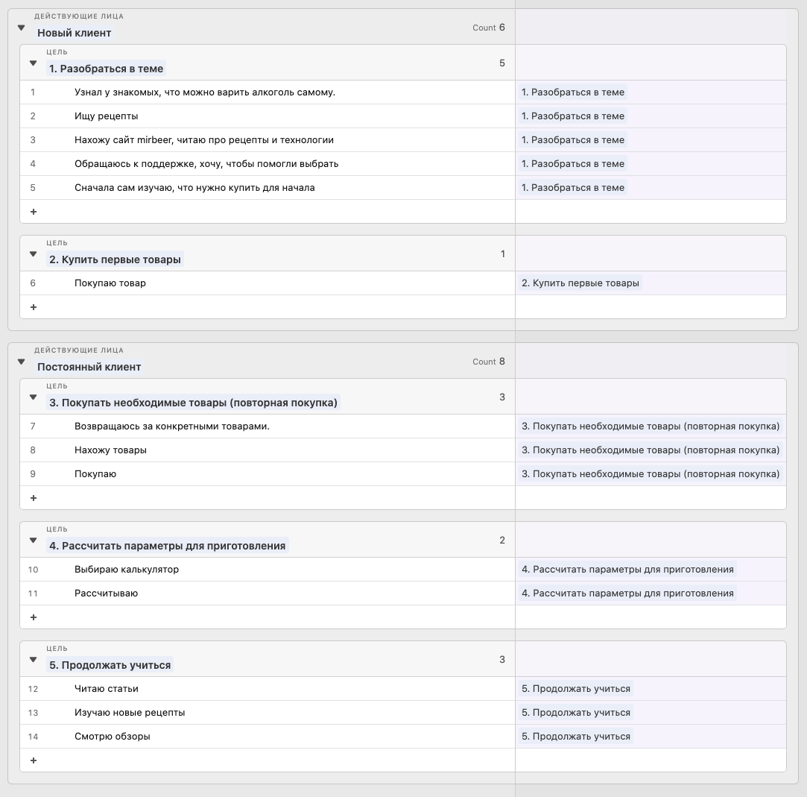807x797 pixels.
Task: Collapse the 2. Купить первые товары group
Action: tap(33, 254)
